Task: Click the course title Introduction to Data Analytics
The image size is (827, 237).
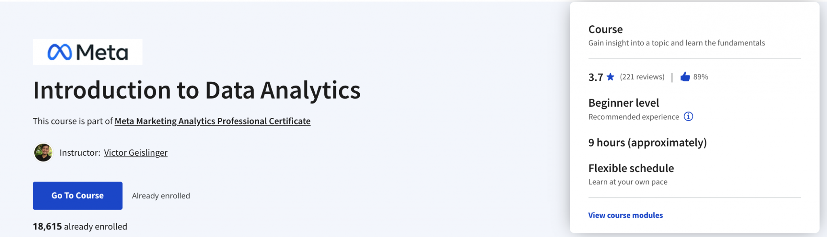Action: (x=197, y=90)
